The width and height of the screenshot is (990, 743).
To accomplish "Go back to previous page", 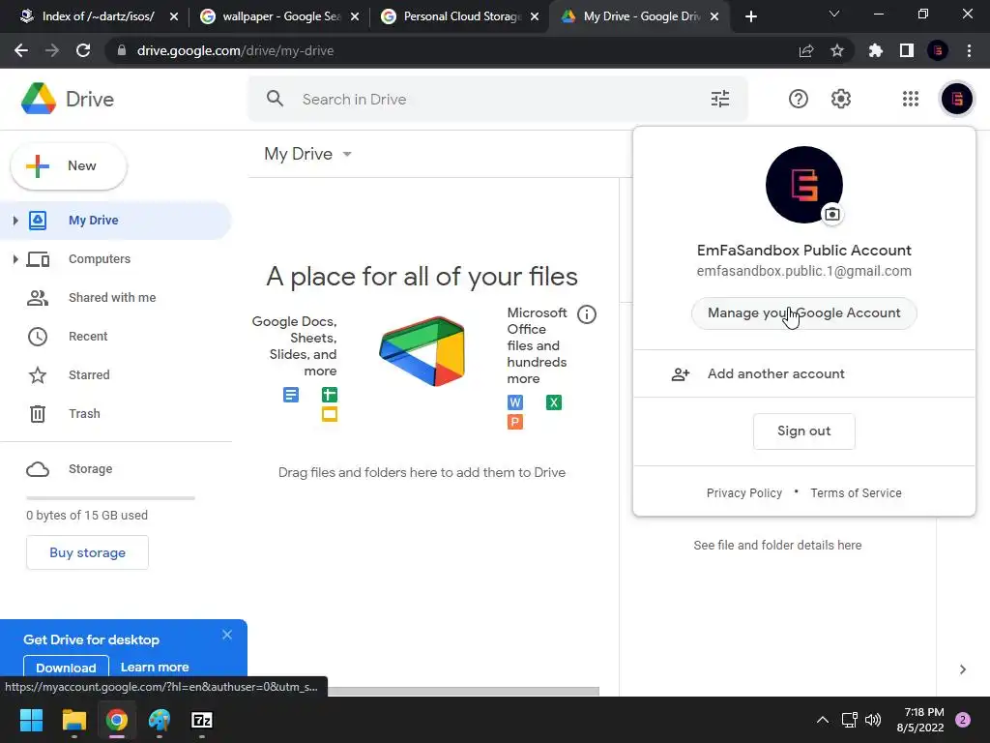I will click(21, 50).
